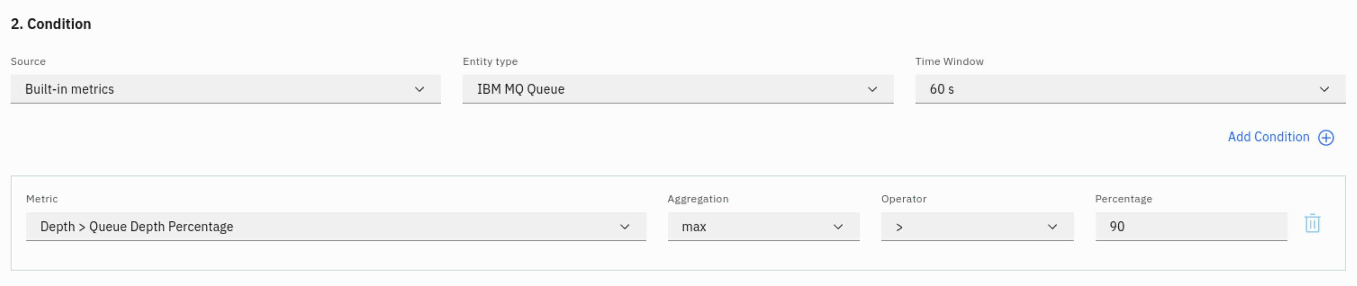Click the chevron arrow in the Operator field
The width and height of the screenshot is (1357, 286).
(x=1052, y=227)
